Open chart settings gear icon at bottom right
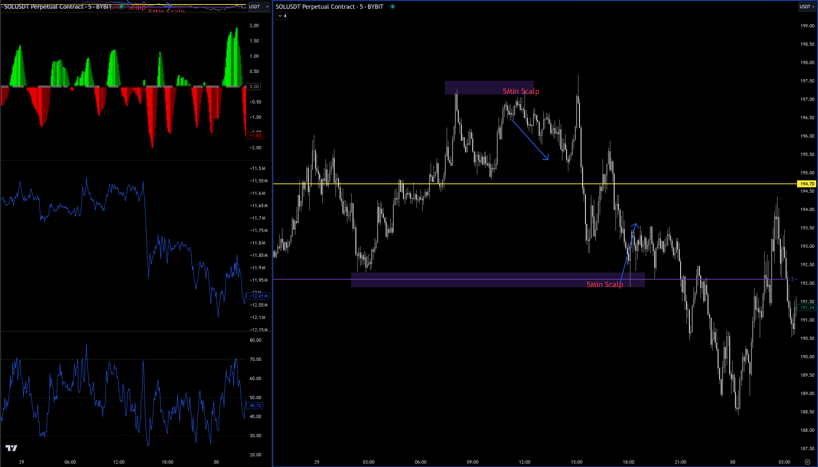 [807, 462]
